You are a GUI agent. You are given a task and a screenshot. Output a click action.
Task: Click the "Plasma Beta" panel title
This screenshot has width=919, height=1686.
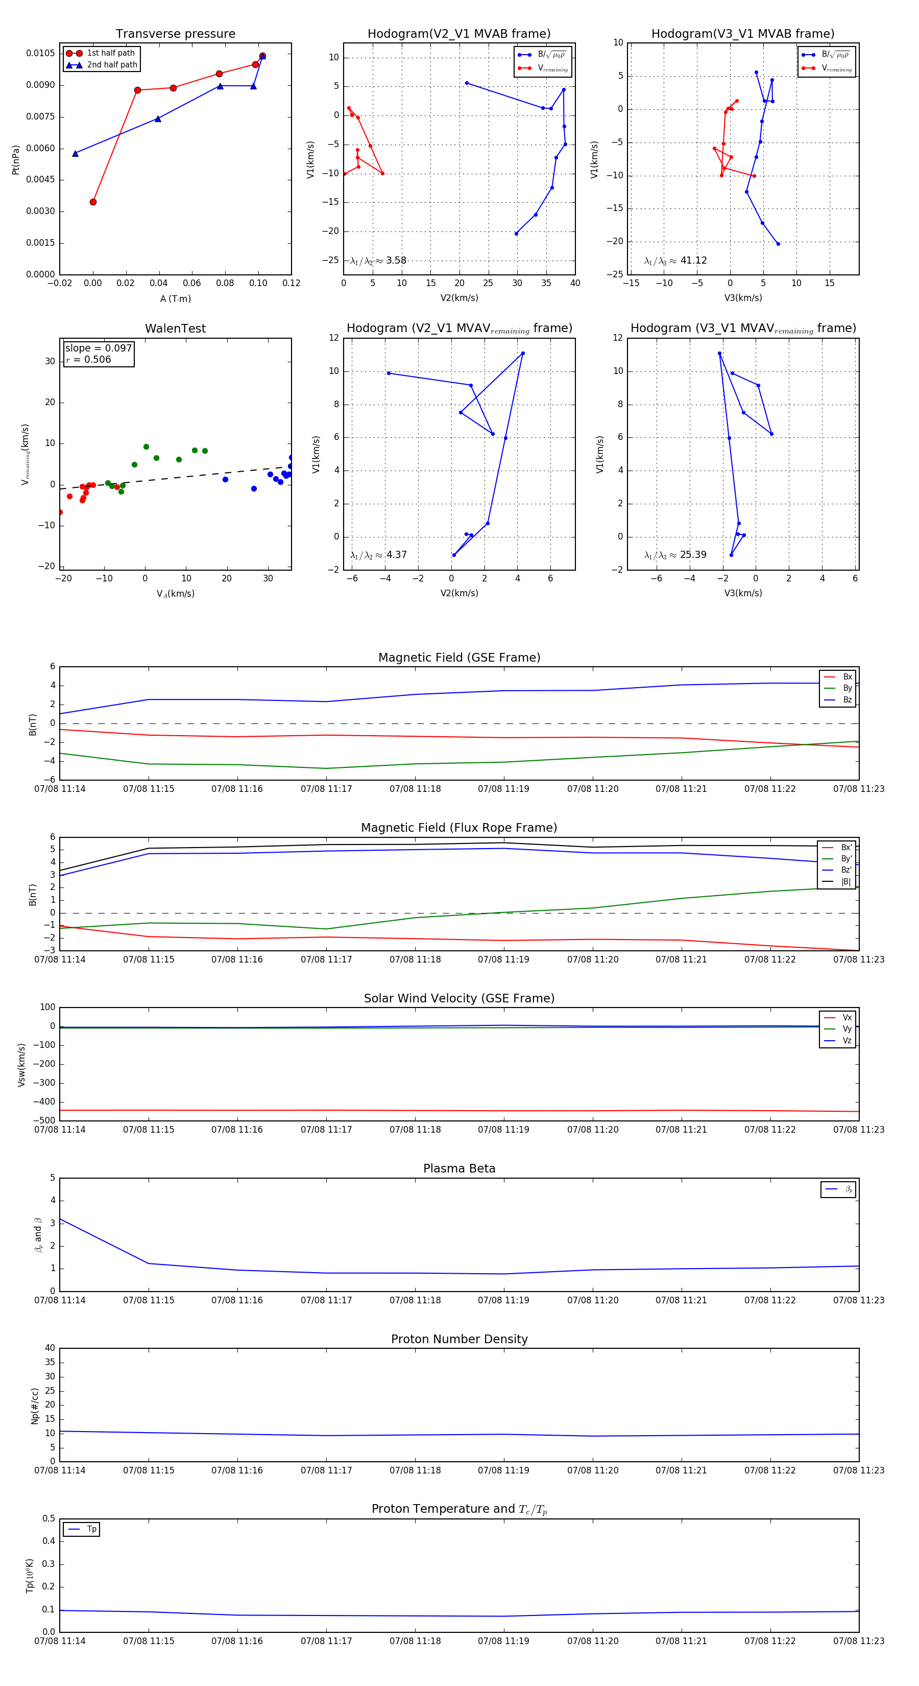(x=459, y=1169)
